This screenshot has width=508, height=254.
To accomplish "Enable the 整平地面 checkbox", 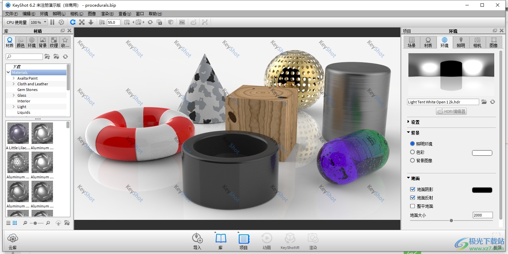I will pos(412,206).
